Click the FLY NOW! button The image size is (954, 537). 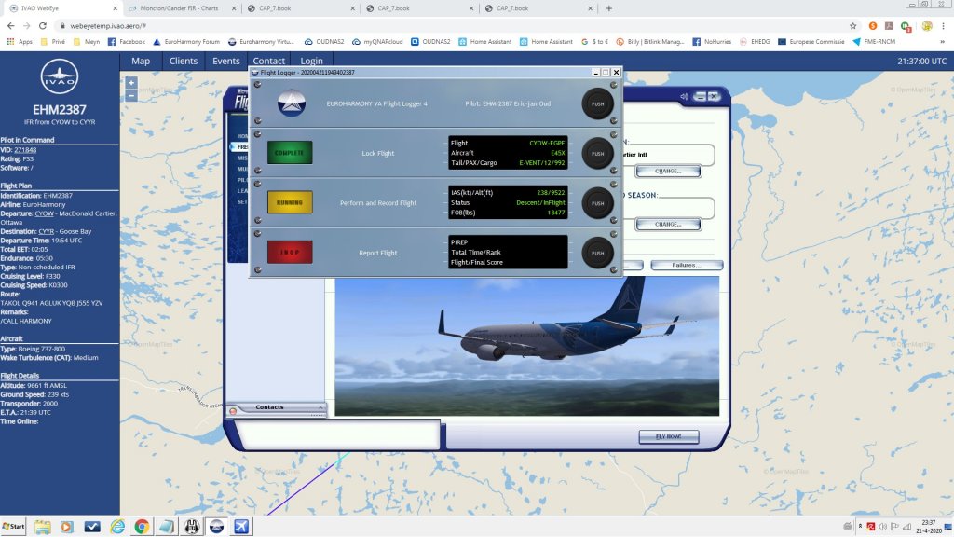point(668,436)
